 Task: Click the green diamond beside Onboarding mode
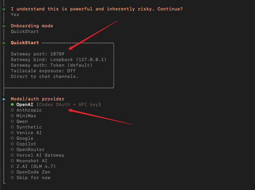tap(4, 26)
